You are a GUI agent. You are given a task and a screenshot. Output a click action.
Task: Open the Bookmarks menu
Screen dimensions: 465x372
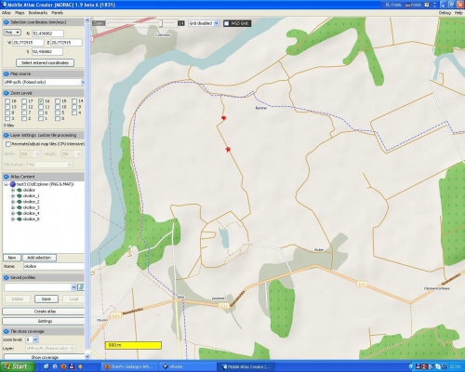click(x=38, y=13)
